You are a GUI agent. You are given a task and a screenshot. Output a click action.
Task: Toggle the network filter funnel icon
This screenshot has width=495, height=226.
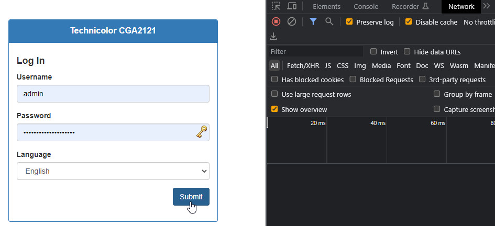click(313, 21)
